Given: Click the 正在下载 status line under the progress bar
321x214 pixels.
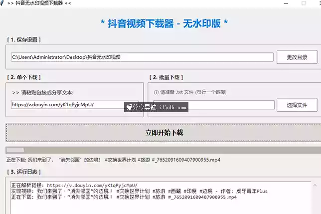Looking at the screenshot, I should (x=113, y=160).
